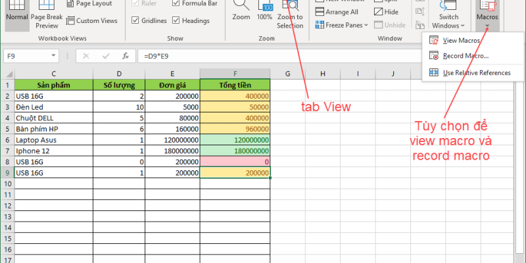Image resolution: width=526 pixels, height=263 pixels.
Task: Click the Zoom magnifier icon
Action: tap(241, 11)
